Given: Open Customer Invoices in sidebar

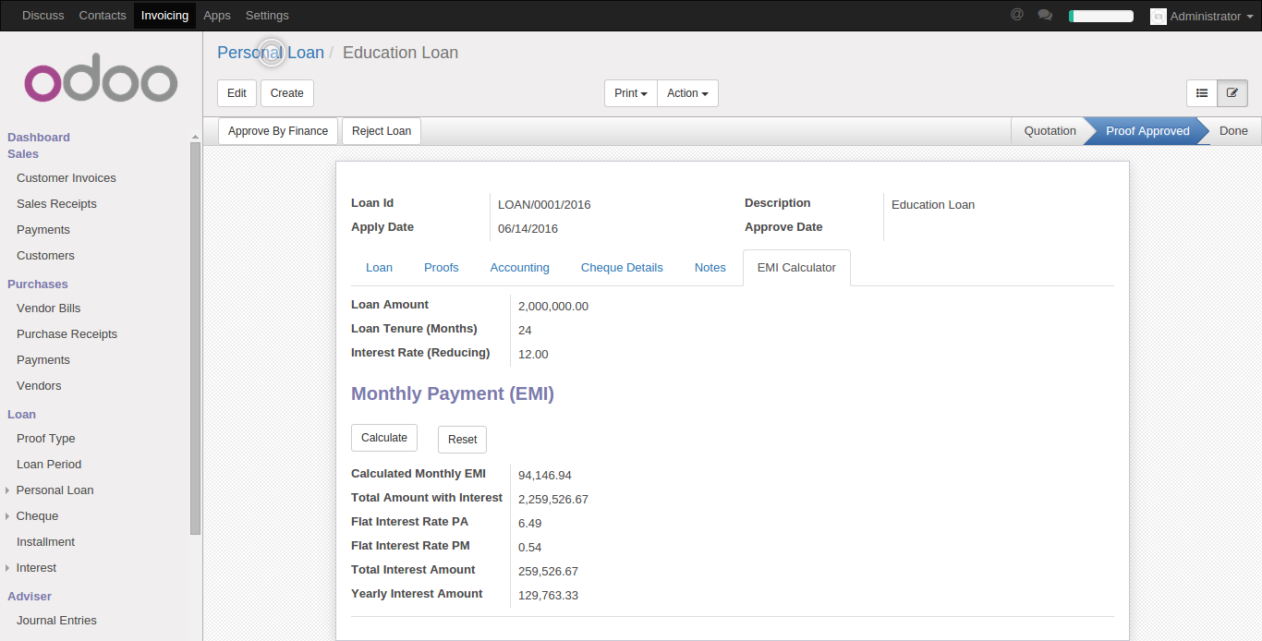Looking at the screenshot, I should [x=67, y=178].
